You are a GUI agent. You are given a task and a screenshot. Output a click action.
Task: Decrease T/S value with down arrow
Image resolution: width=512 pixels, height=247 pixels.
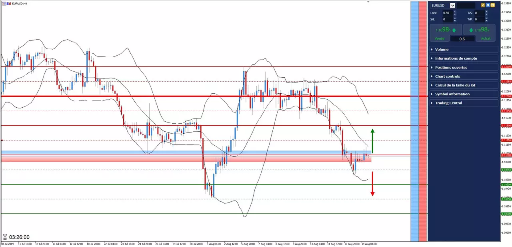tap(486, 14)
